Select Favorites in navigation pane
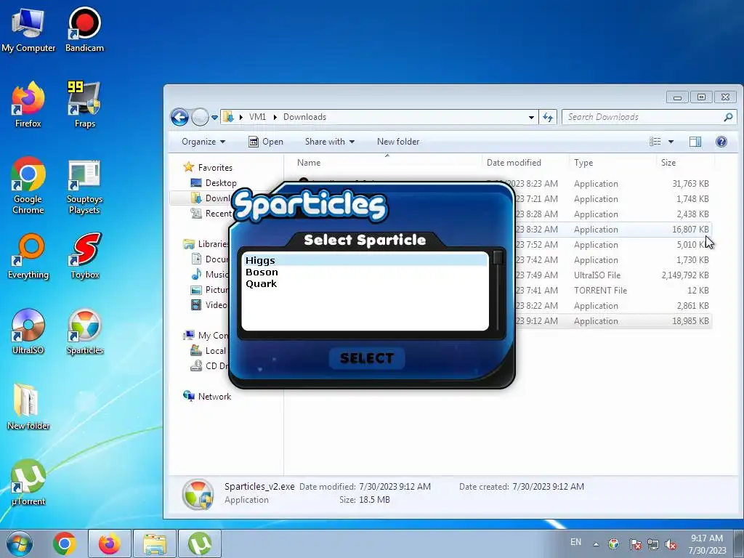Image resolution: width=744 pixels, height=558 pixels. coord(215,168)
